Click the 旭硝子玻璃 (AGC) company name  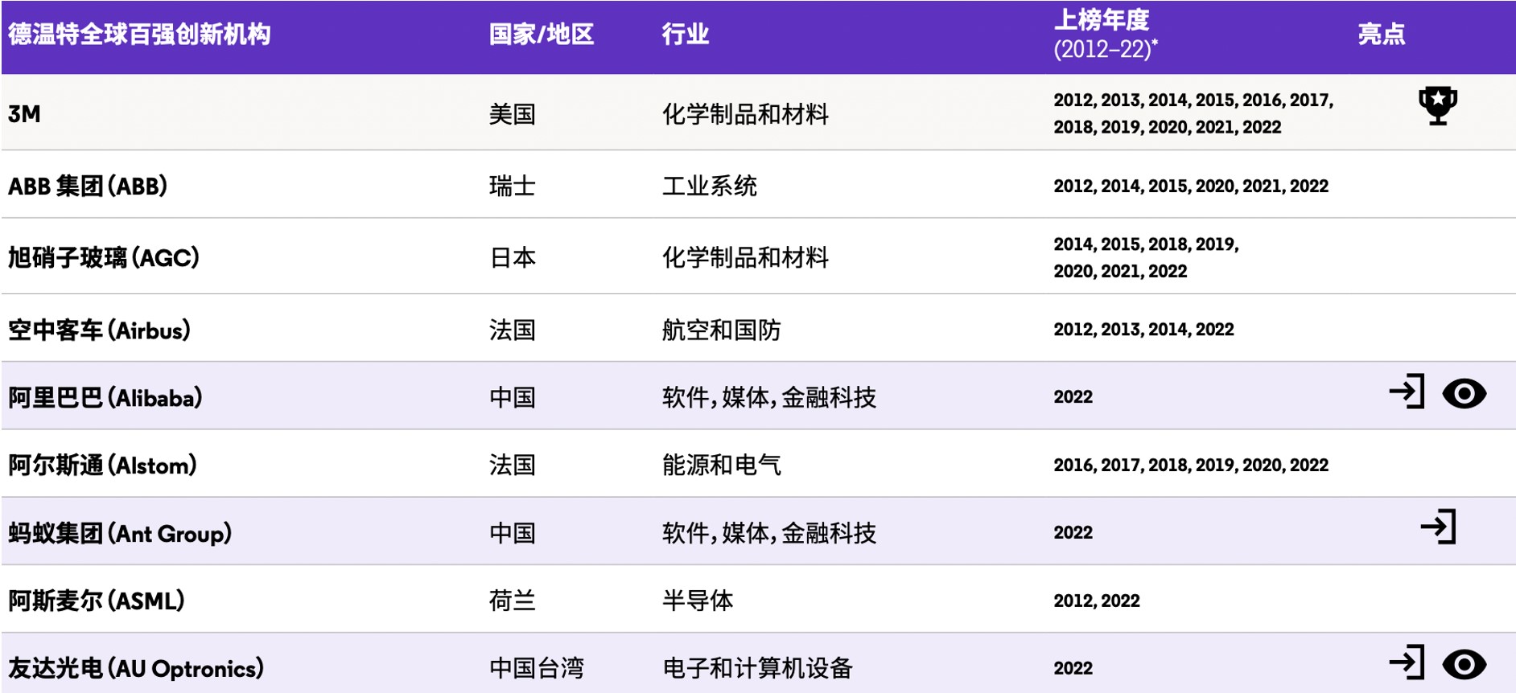click(x=104, y=258)
